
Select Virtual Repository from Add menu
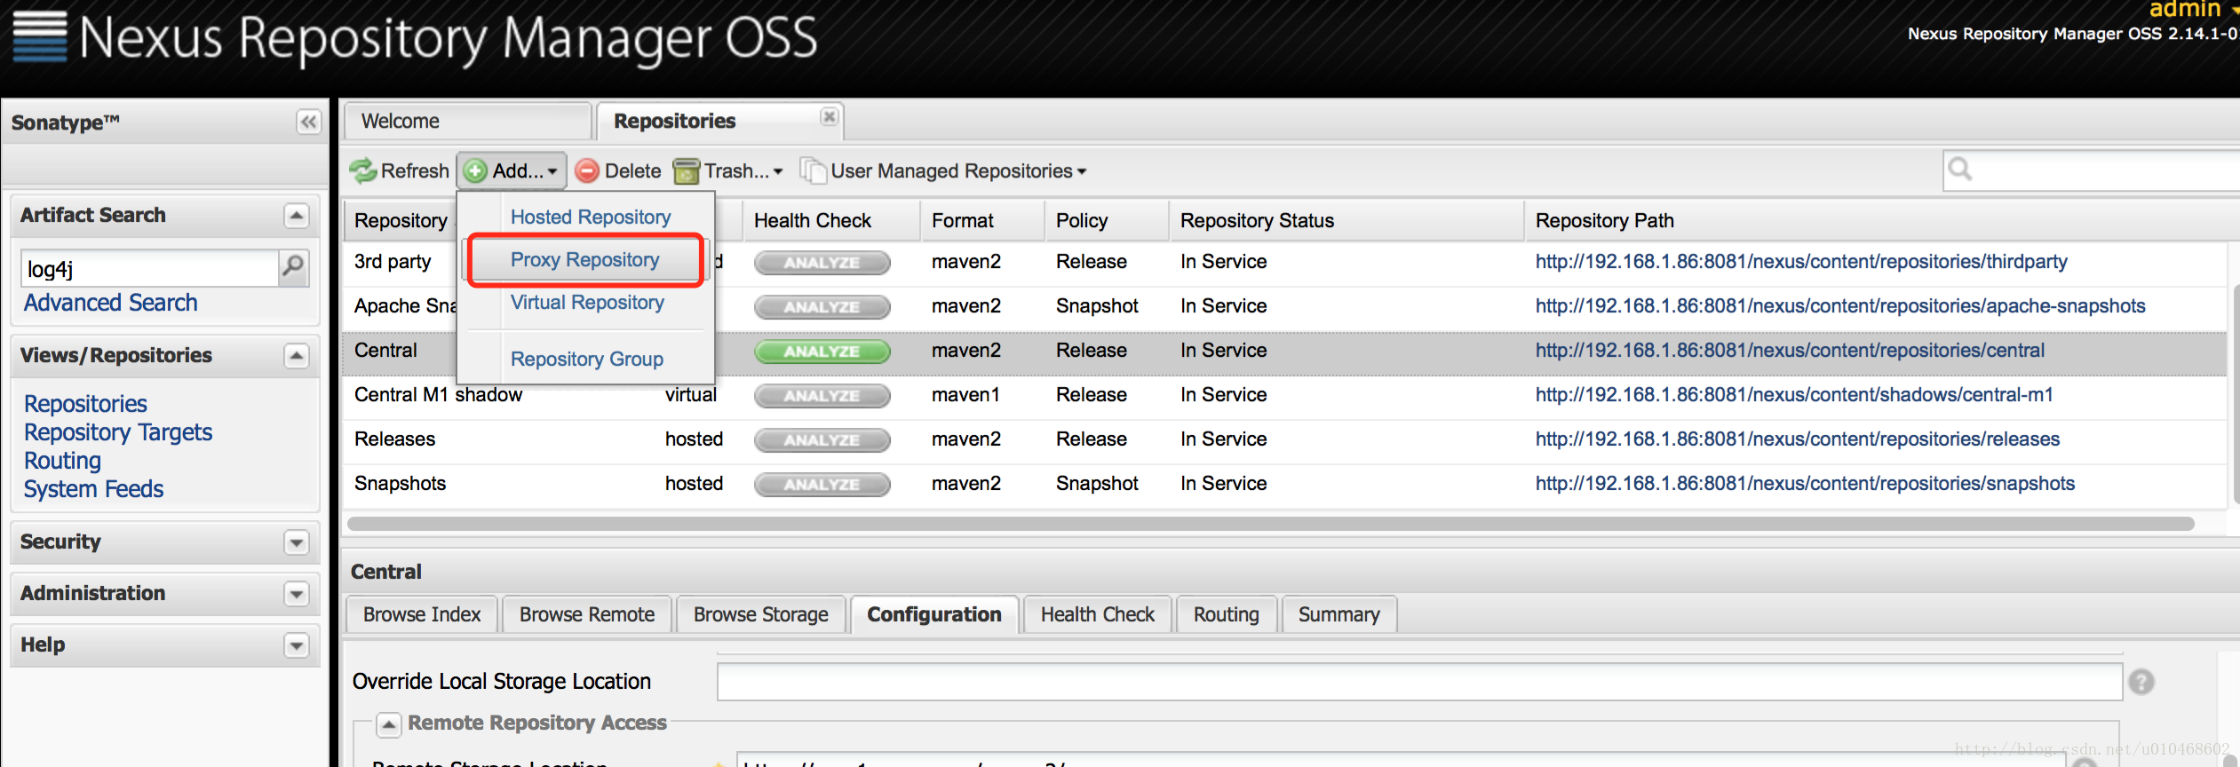[x=587, y=303]
